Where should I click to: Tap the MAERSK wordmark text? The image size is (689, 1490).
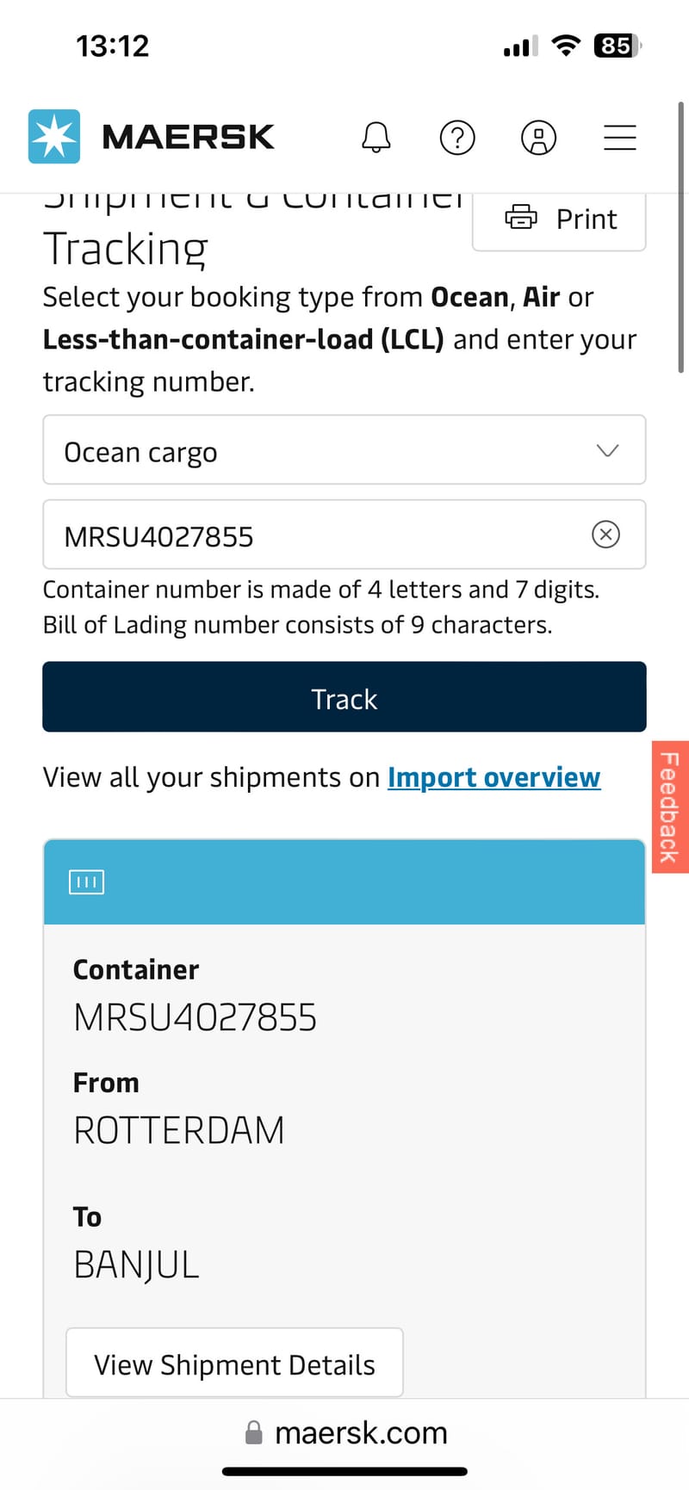(188, 137)
